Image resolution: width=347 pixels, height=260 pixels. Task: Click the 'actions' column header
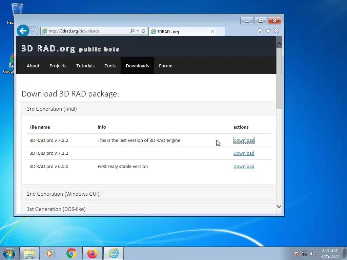pyautogui.click(x=241, y=127)
